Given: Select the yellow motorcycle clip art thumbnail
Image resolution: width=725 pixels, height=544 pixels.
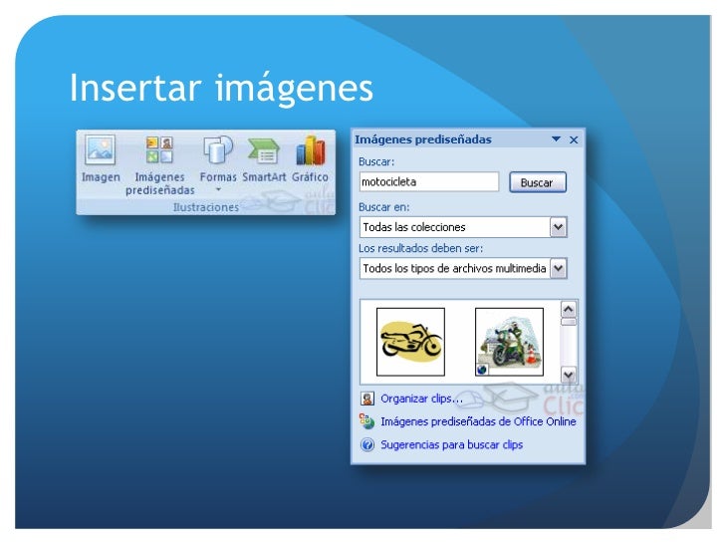Looking at the screenshot, I should pyautogui.click(x=410, y=342).
